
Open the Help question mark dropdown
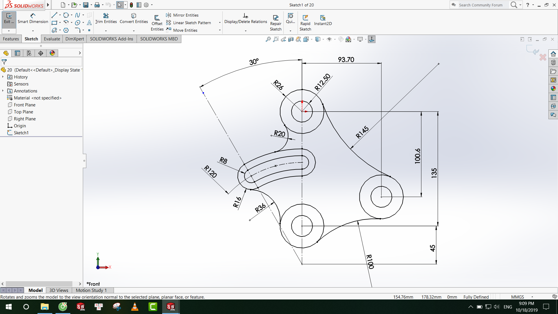(x=533, y=5)
